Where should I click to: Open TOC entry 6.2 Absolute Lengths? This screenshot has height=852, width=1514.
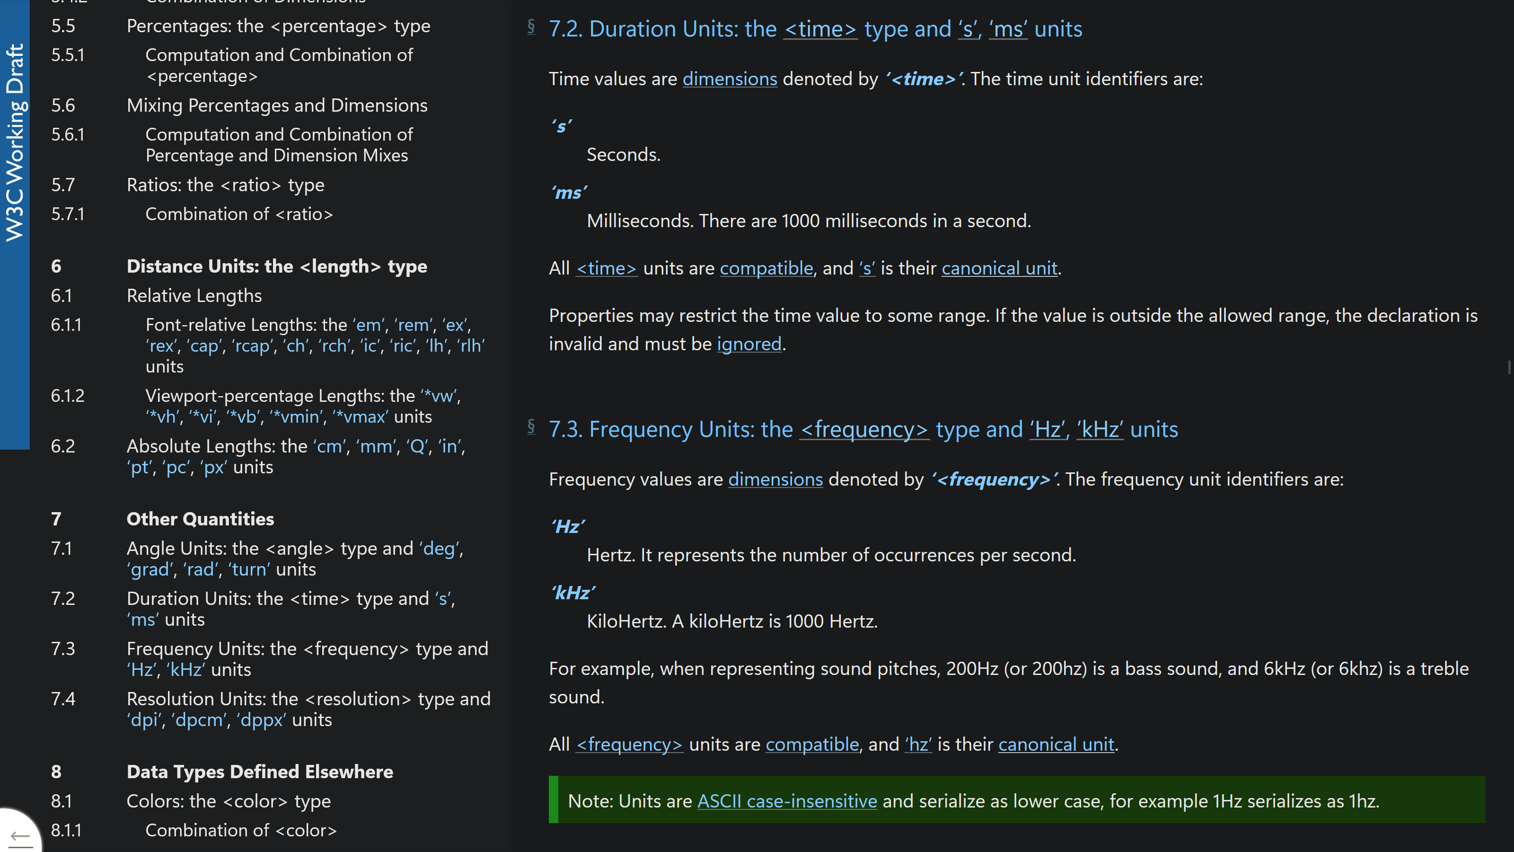click(x=295, y=456)
